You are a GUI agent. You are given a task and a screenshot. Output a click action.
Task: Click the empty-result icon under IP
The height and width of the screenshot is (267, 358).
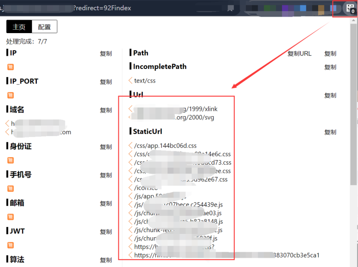click(x=11, y=67)
